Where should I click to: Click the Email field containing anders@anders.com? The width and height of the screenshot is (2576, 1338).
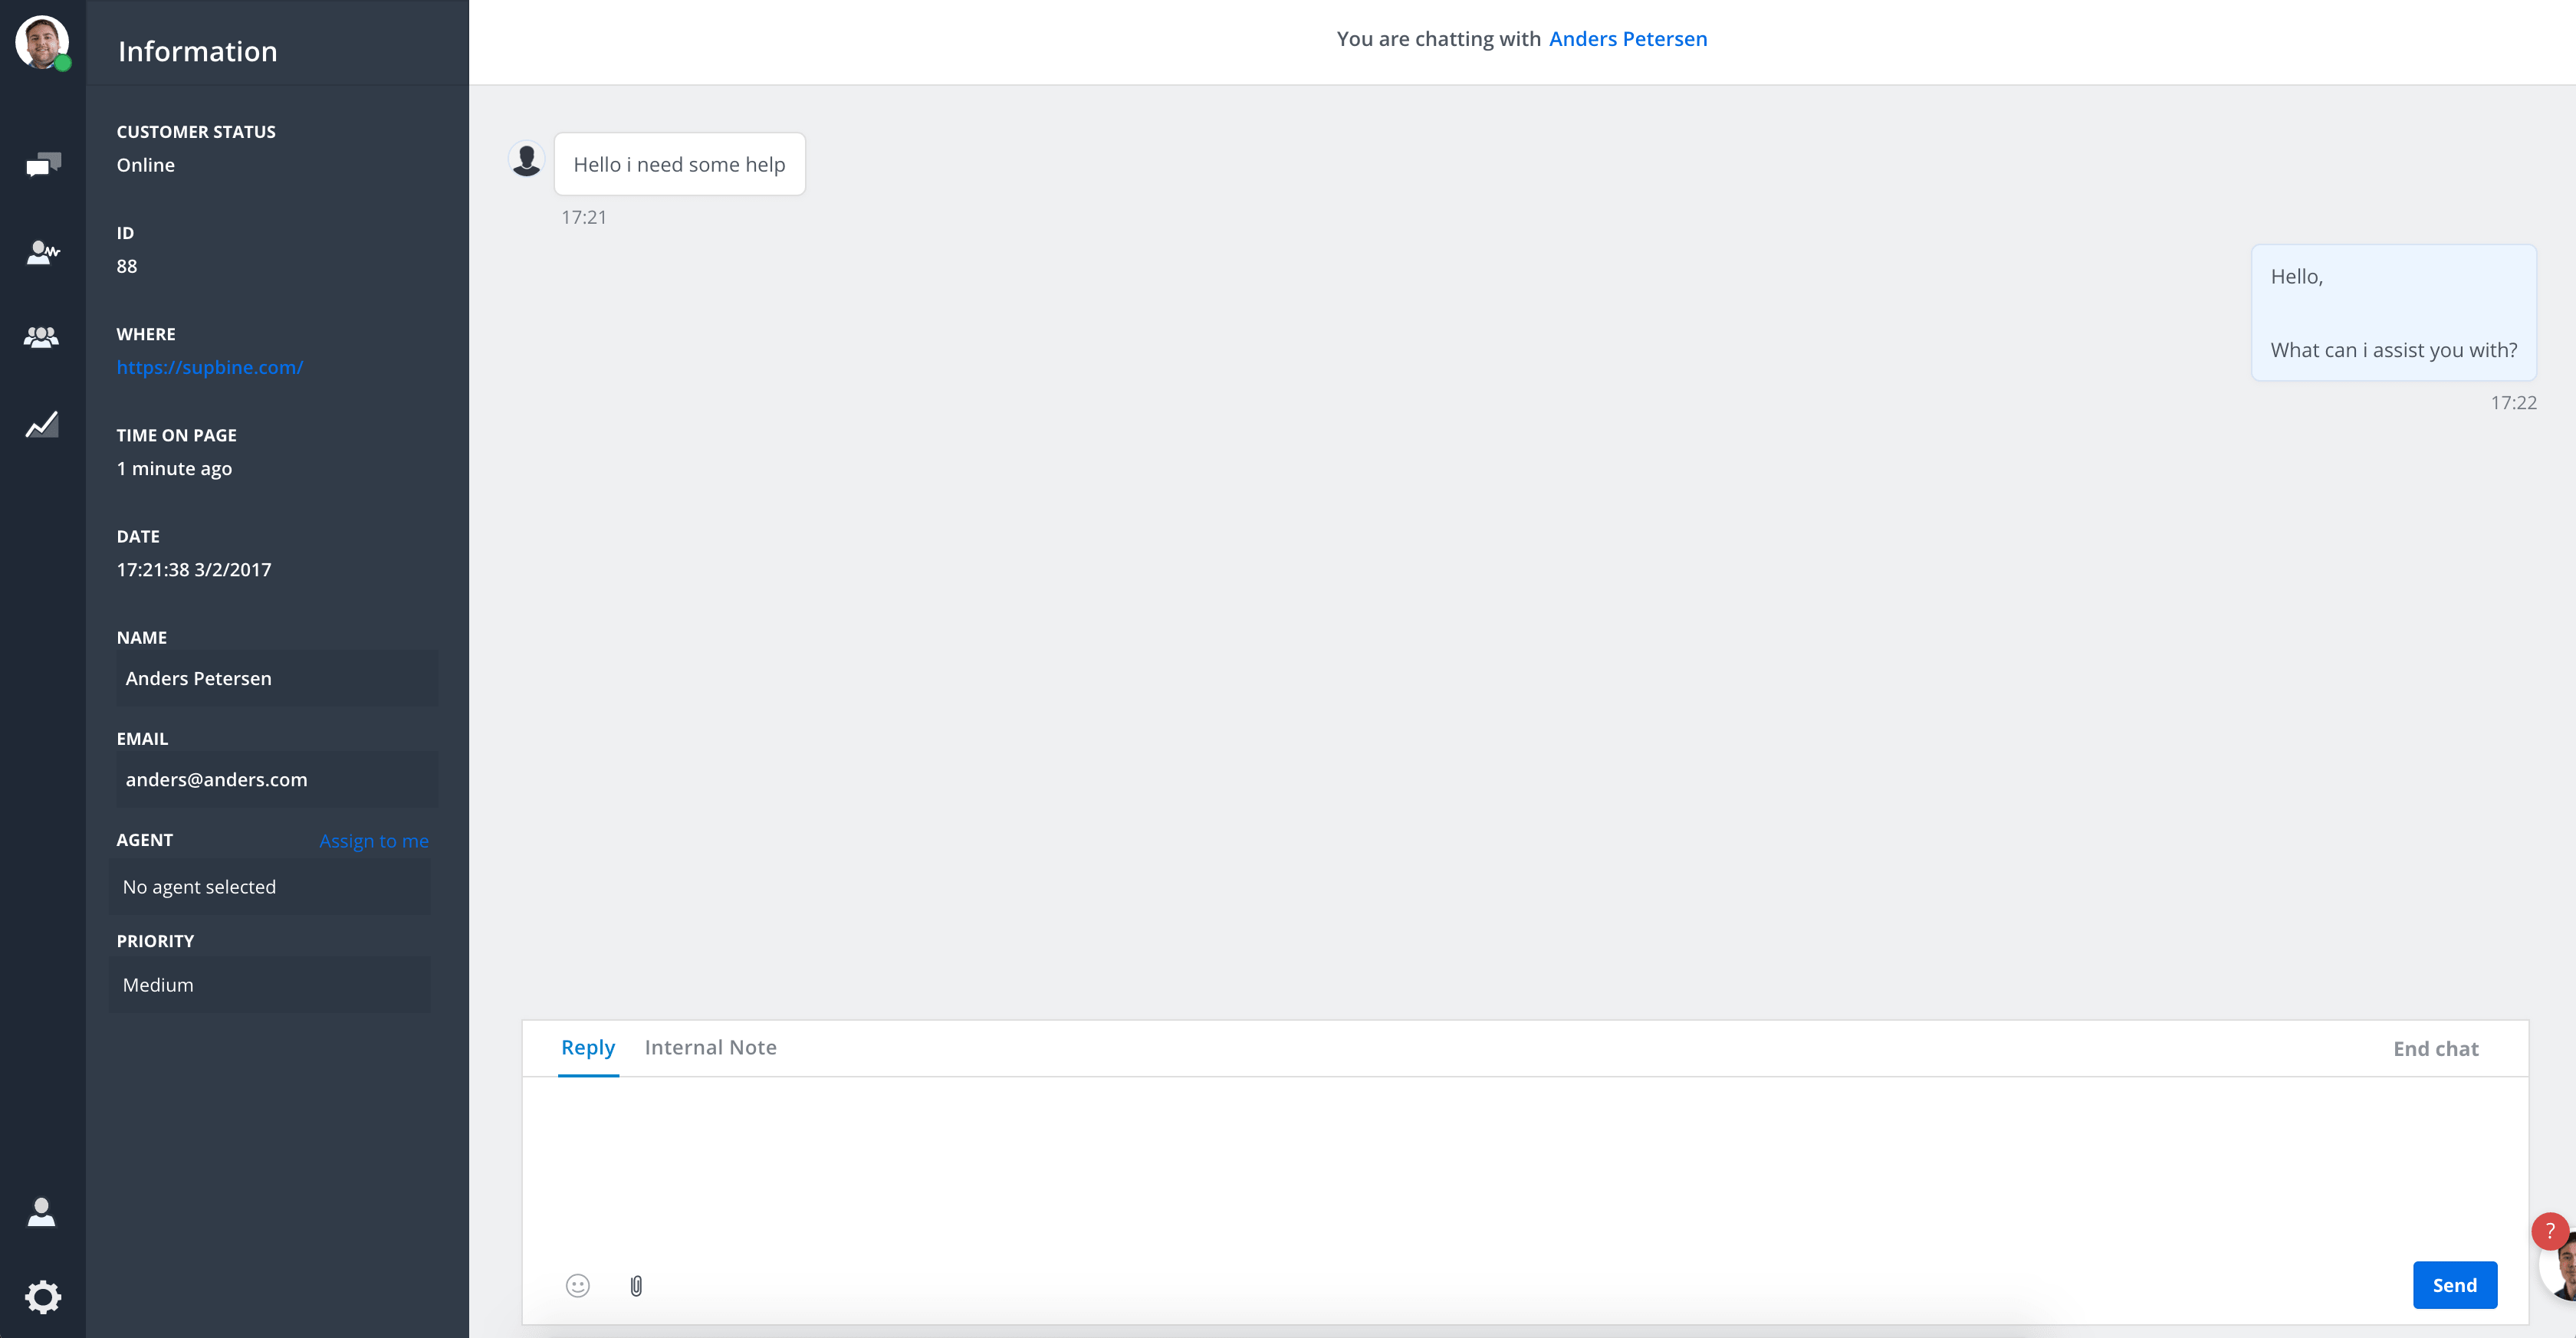pyautogui.click(x=277, y=779)
